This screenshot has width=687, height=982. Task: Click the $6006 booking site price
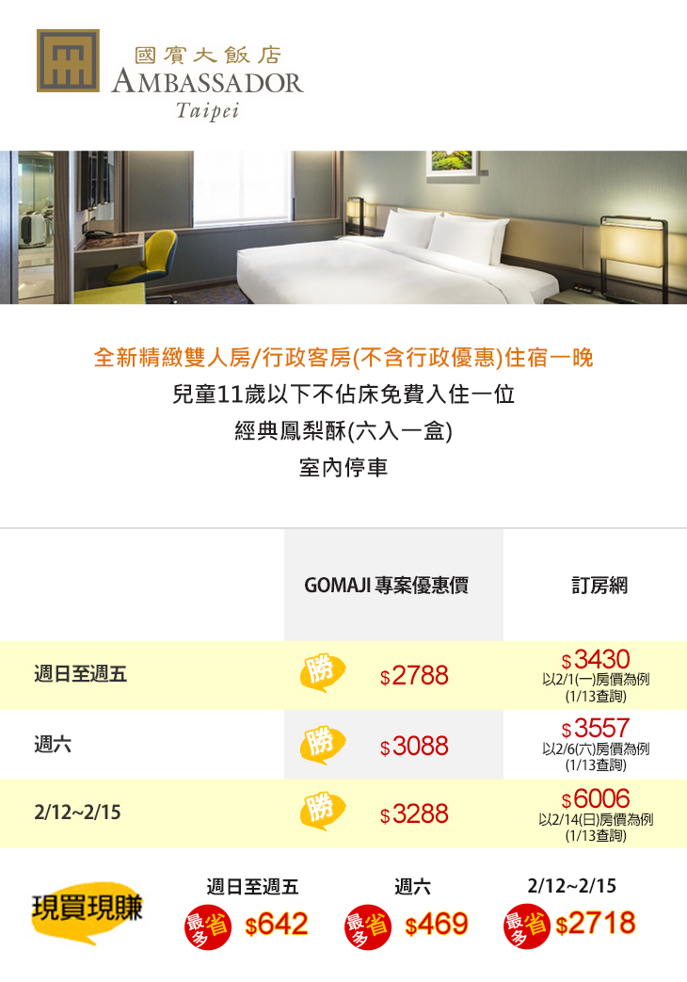point(596,799)
